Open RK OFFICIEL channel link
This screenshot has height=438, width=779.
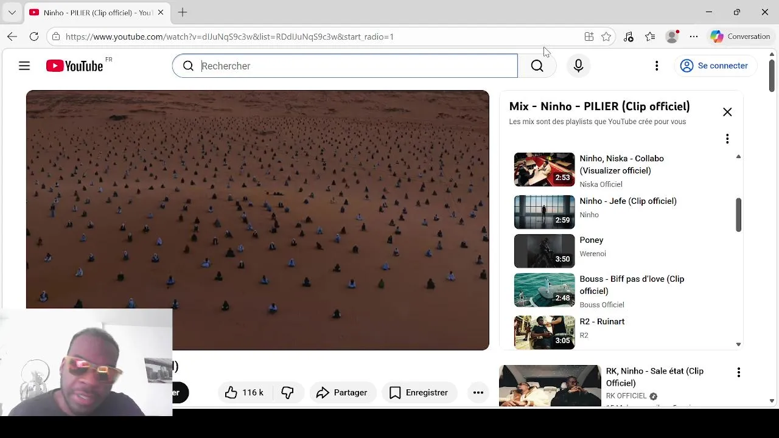click(x=626, y=395)
